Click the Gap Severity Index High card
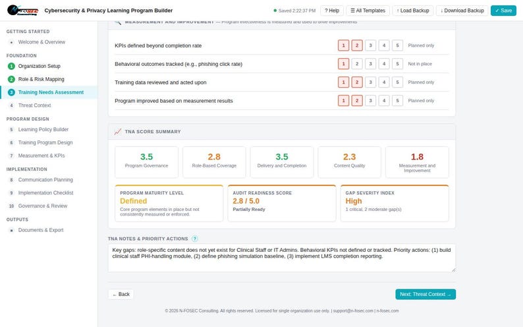The width and height of the screenshot is (523, 327). tap(395, 203)
